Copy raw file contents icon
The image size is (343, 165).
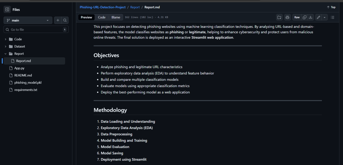304,17
